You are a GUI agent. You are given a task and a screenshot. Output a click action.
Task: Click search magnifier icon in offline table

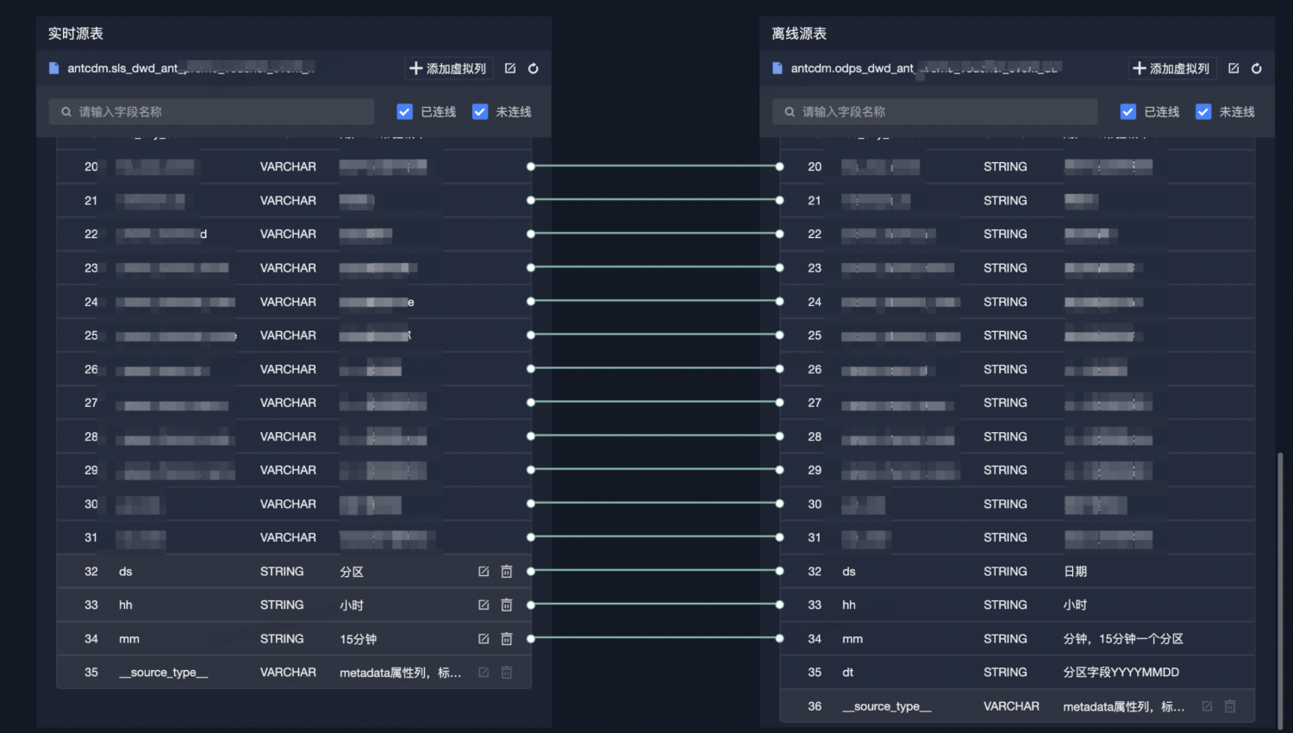coord(789,111)
